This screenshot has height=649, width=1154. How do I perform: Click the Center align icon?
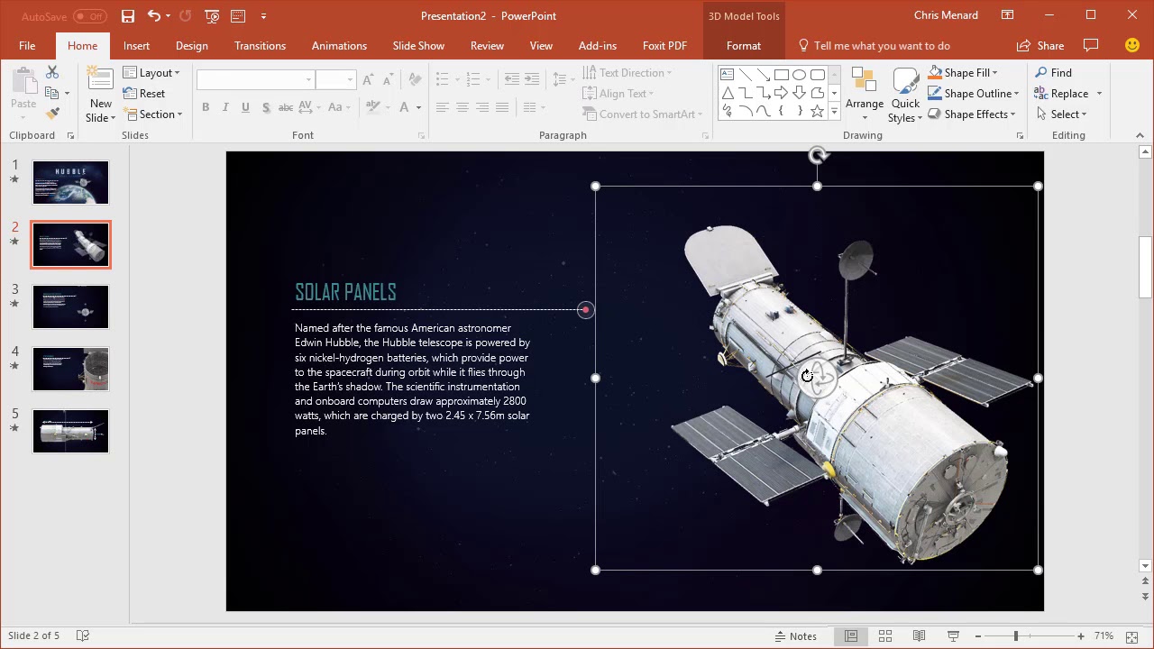(x=463, y=107)
